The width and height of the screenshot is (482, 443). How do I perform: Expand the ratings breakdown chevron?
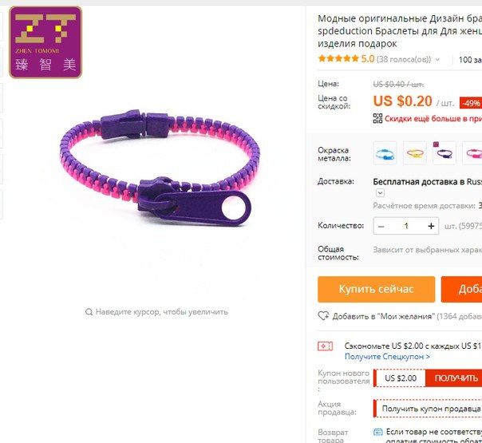[437, 59]
